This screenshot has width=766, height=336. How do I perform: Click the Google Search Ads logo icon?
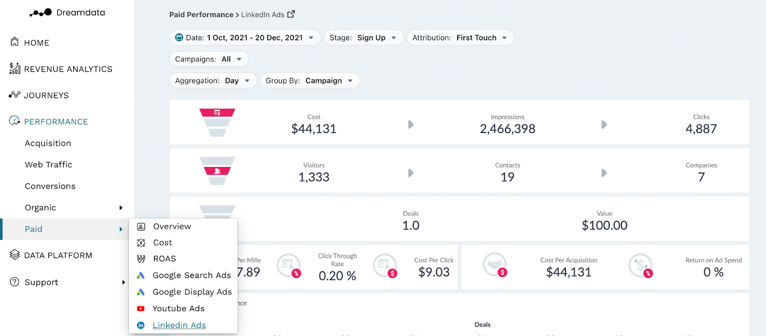[x=141, y=275]
